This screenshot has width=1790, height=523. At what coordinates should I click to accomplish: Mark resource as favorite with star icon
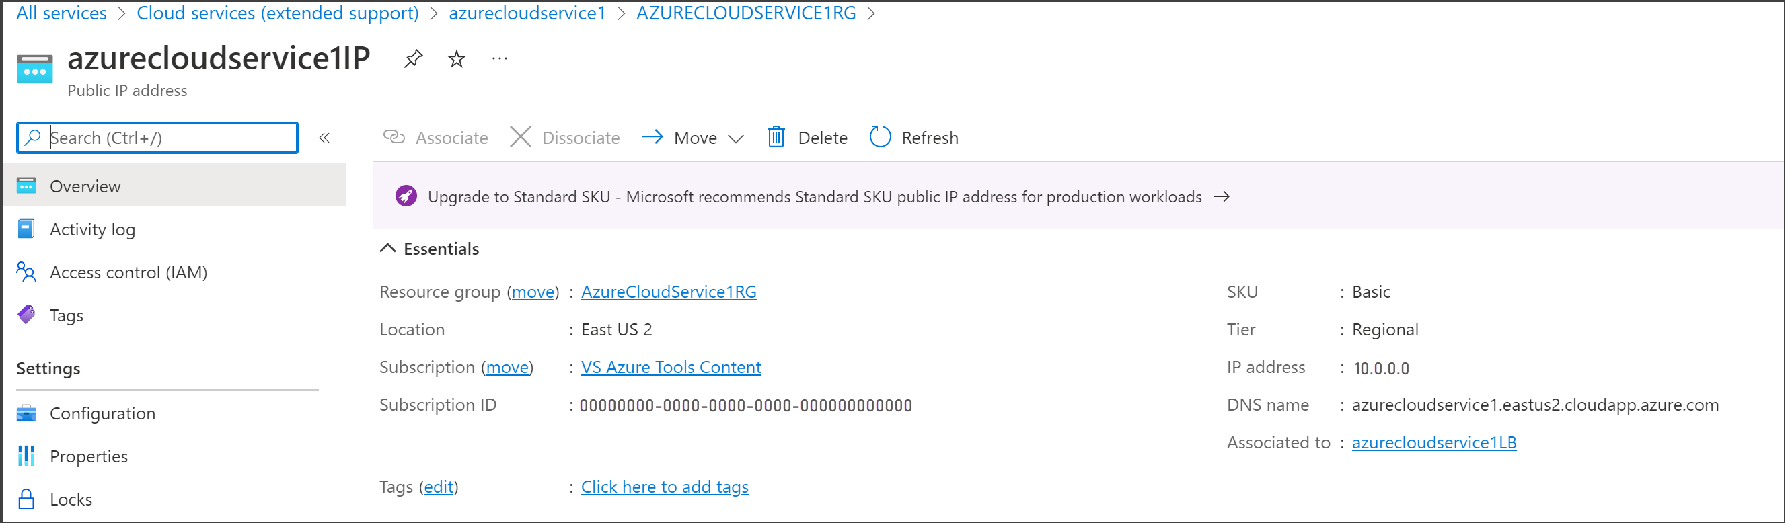pos(457,59)
